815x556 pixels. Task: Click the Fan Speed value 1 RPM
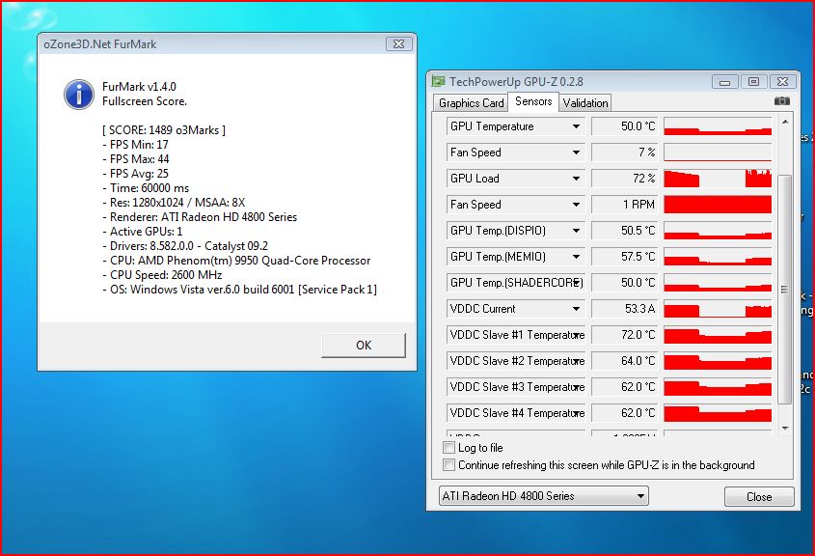pos(625,205)
